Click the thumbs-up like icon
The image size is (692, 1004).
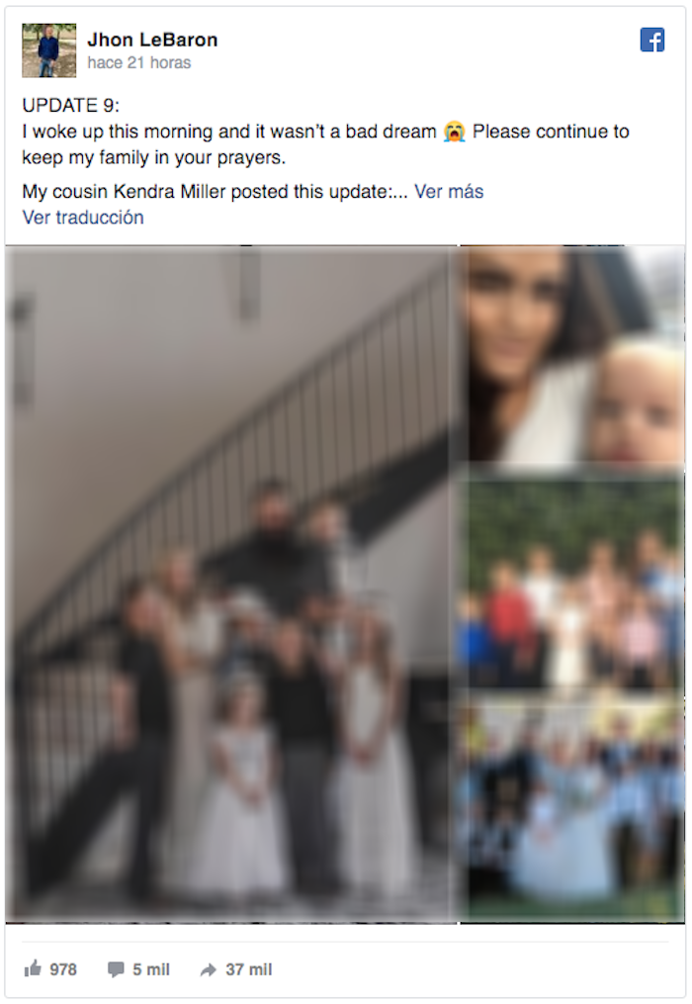[33, 968]
